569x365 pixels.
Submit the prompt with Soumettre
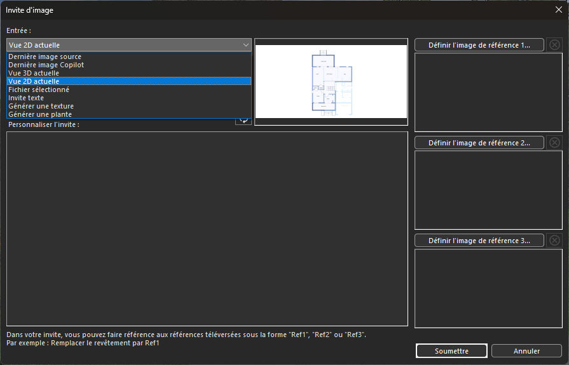coord(451,351)
